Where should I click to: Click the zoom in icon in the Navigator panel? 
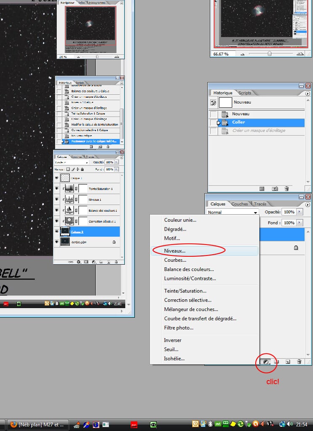(300, 54)
